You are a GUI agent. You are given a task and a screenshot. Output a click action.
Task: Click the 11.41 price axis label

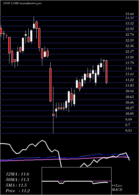tap(130, 74)
